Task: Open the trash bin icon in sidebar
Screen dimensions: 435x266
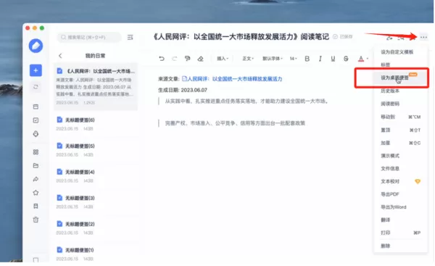Action: pos(36,220)
